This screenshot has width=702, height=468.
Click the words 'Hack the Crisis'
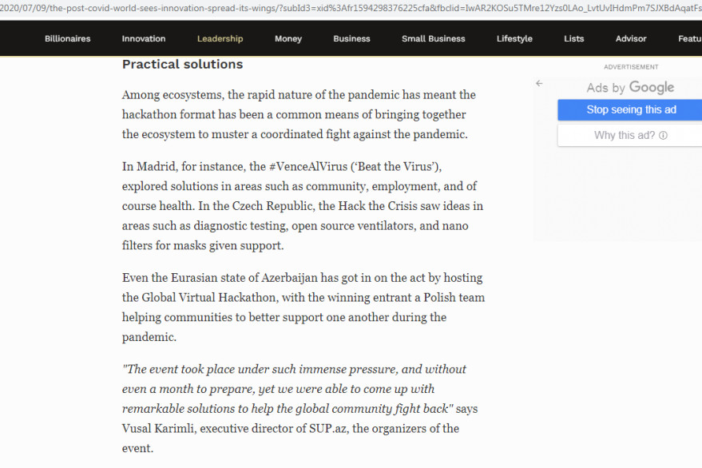click(378, 206)
